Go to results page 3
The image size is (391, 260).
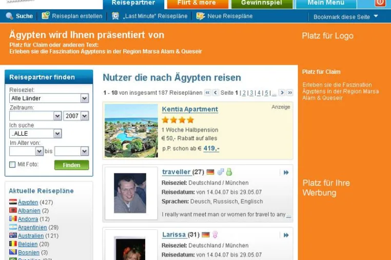coord(251,93)
